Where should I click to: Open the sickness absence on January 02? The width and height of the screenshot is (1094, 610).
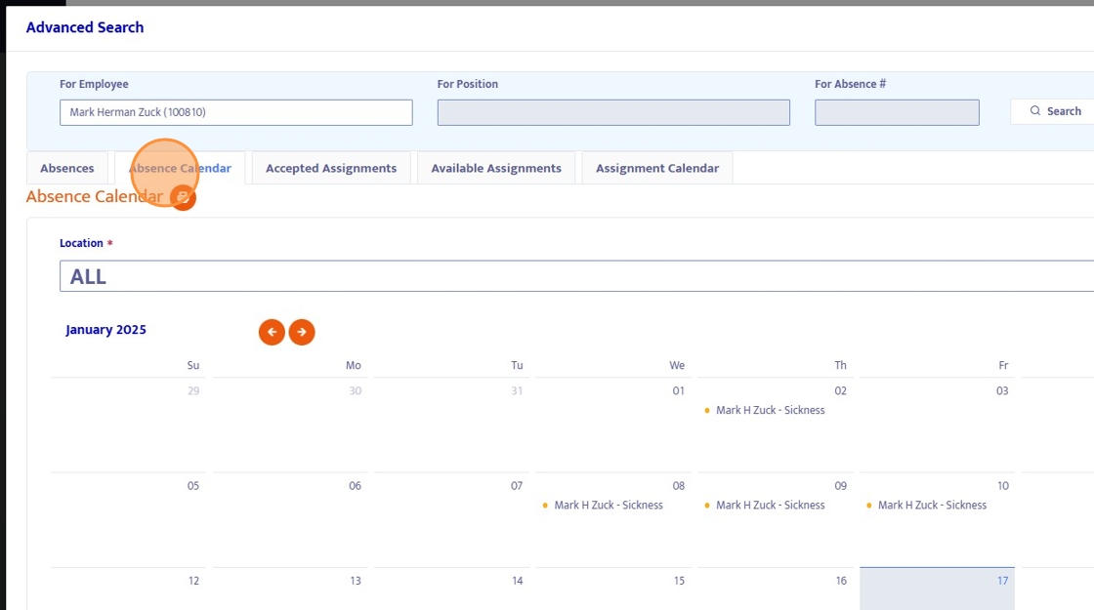[x=770, y=410]
